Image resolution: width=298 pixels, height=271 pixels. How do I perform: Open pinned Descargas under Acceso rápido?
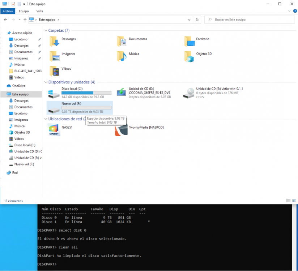point(21,46)
